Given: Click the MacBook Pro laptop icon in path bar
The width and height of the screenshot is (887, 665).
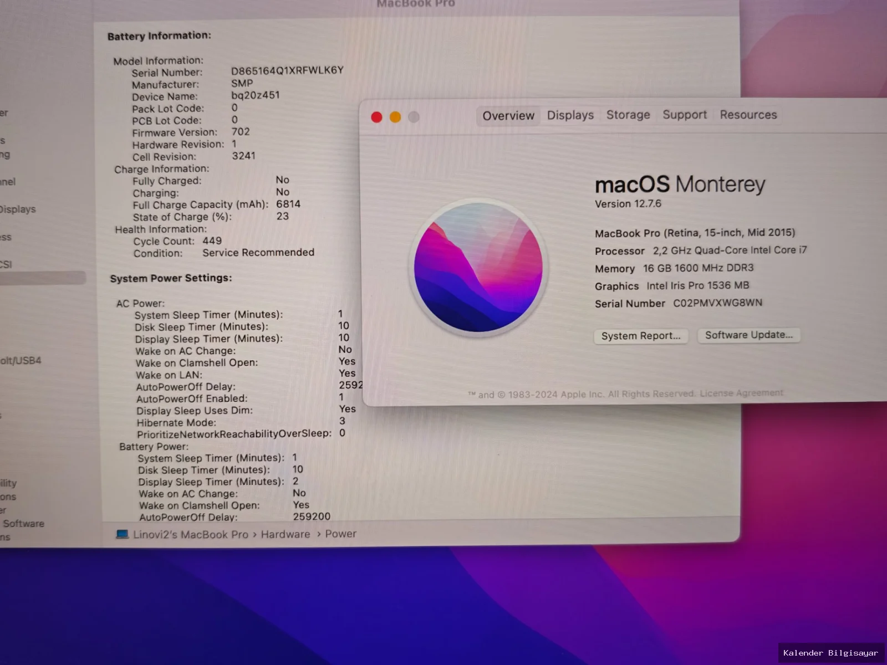Looking at the screenshot, I should coord(122,534).
